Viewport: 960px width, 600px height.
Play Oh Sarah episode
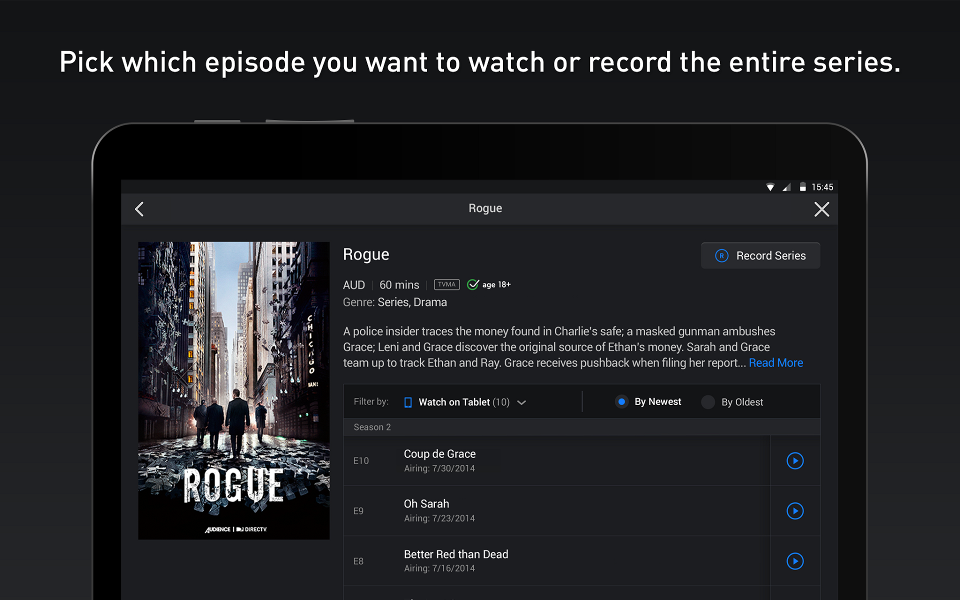click(x=794, y=510)
